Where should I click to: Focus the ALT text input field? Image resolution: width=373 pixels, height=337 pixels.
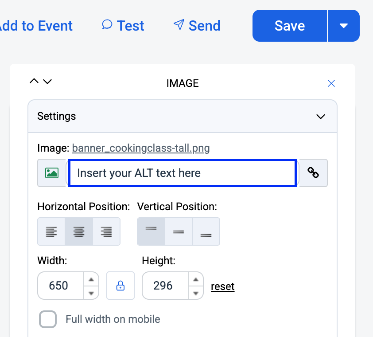(x=183, y=173)
